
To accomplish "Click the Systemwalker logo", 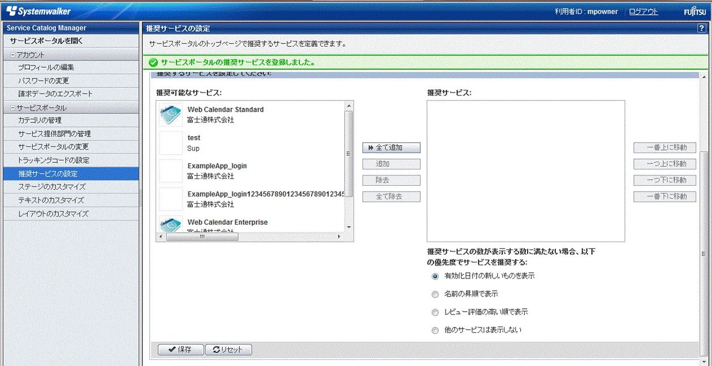I will coord(38,11).
